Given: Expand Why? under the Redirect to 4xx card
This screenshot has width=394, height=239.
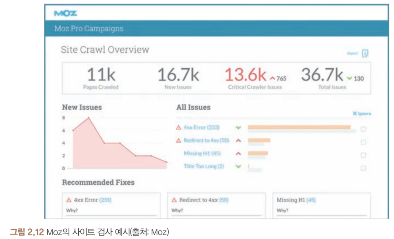Looking at the screenshot, I should tap(177, 210).
